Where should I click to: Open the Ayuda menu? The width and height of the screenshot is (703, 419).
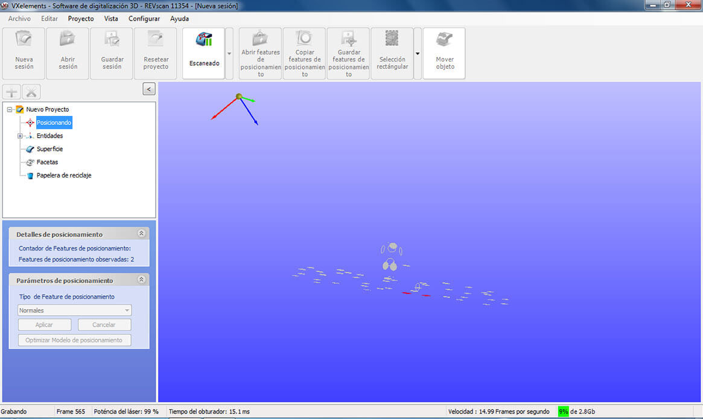(x=179, y=19)
